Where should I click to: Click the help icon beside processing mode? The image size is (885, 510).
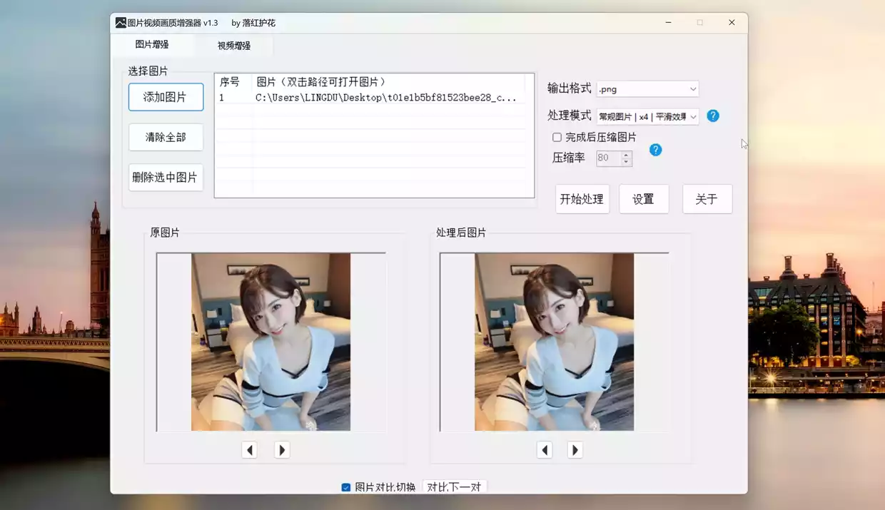[712, 116]
